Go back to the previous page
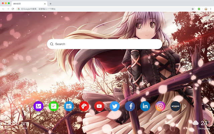 [3, 9]
